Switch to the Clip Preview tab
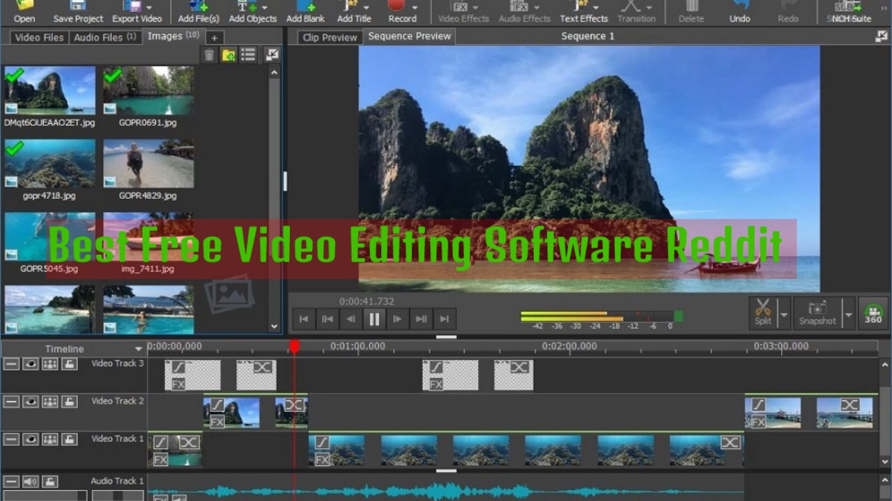Screen dimensions: 892x501 [x=330, y=38]
